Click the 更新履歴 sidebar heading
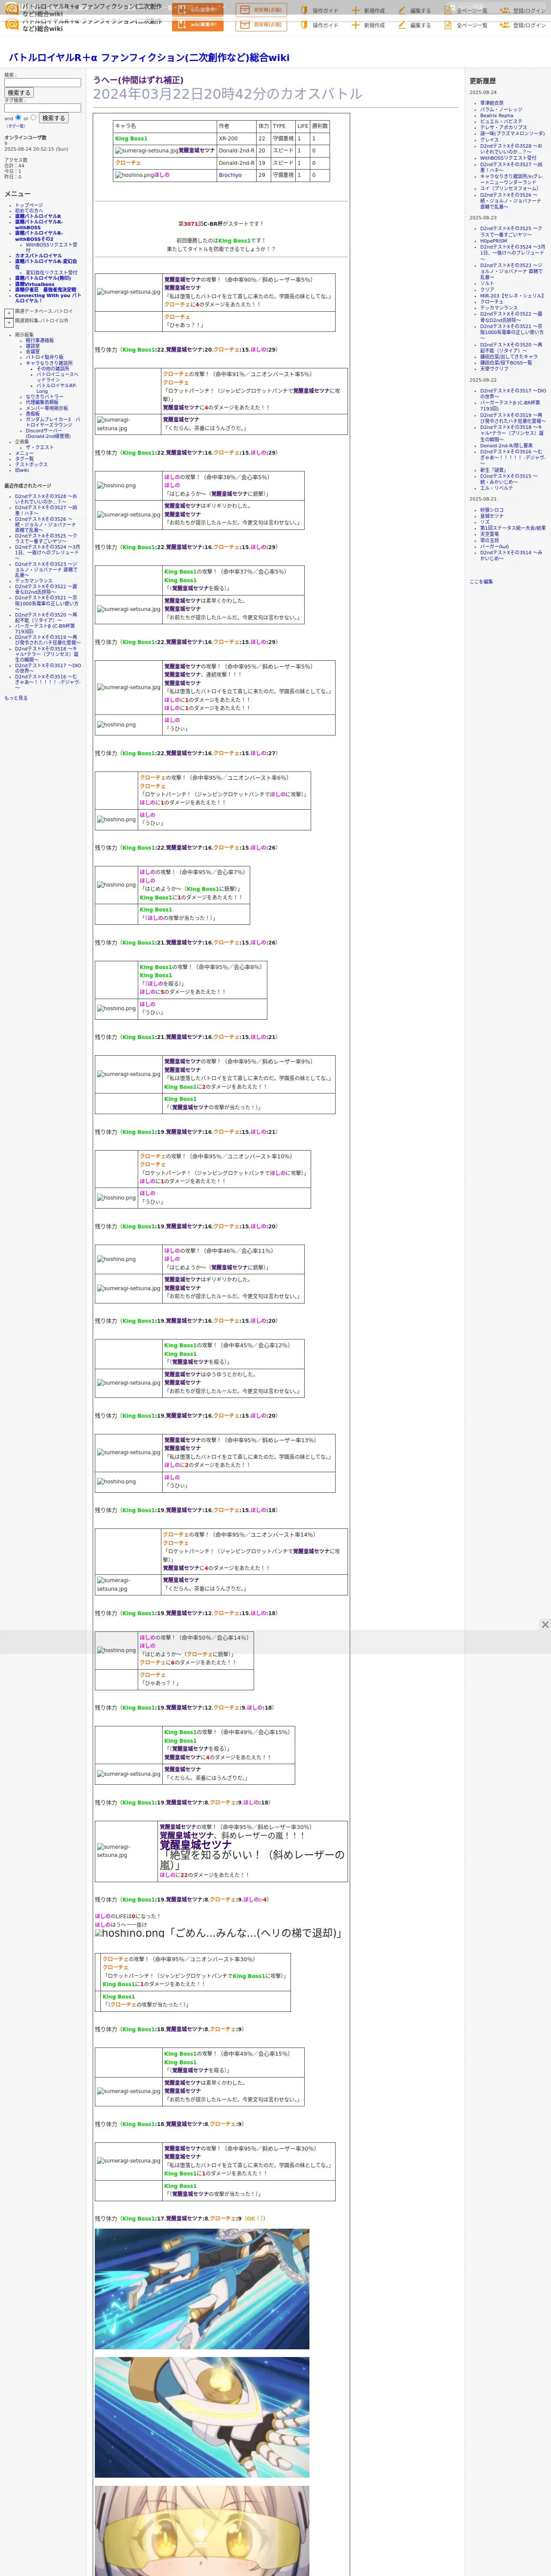The image size is (551, 2576). (x=483, y=81)
